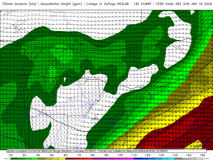Click the 'Valid: 09Z SUN JAN 18 2026' text
The image size is (213, 160).
coord(189,4)
